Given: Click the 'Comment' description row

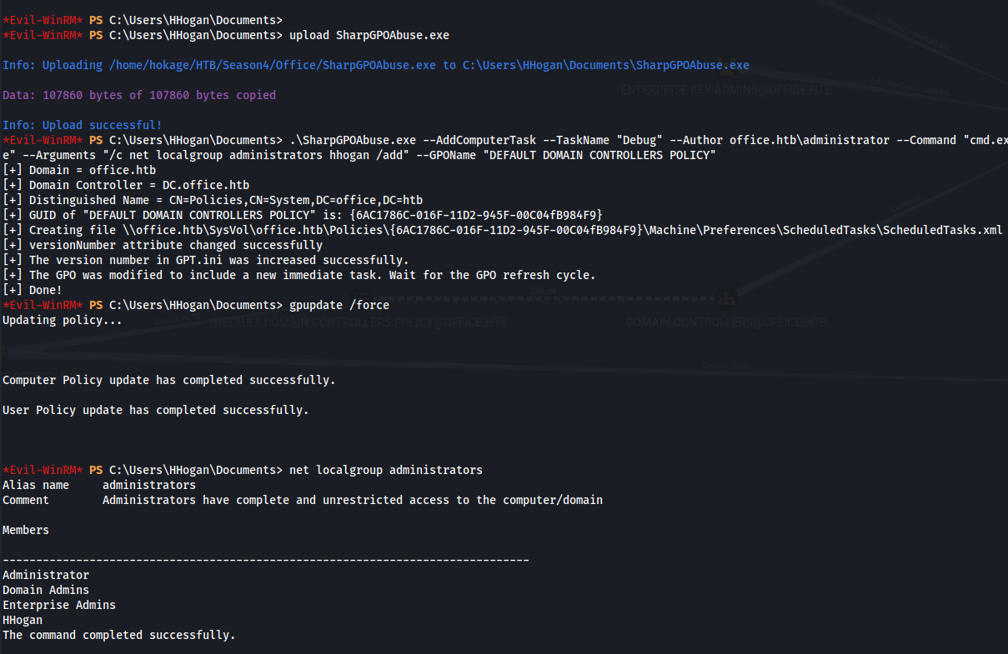Looking at the screenshot, I should (x=303, y=500).
